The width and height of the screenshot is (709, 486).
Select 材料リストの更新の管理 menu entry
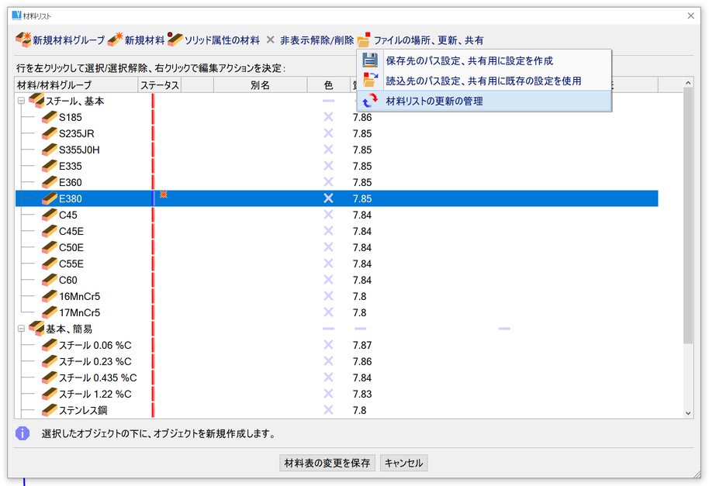[x=434, y=101]
